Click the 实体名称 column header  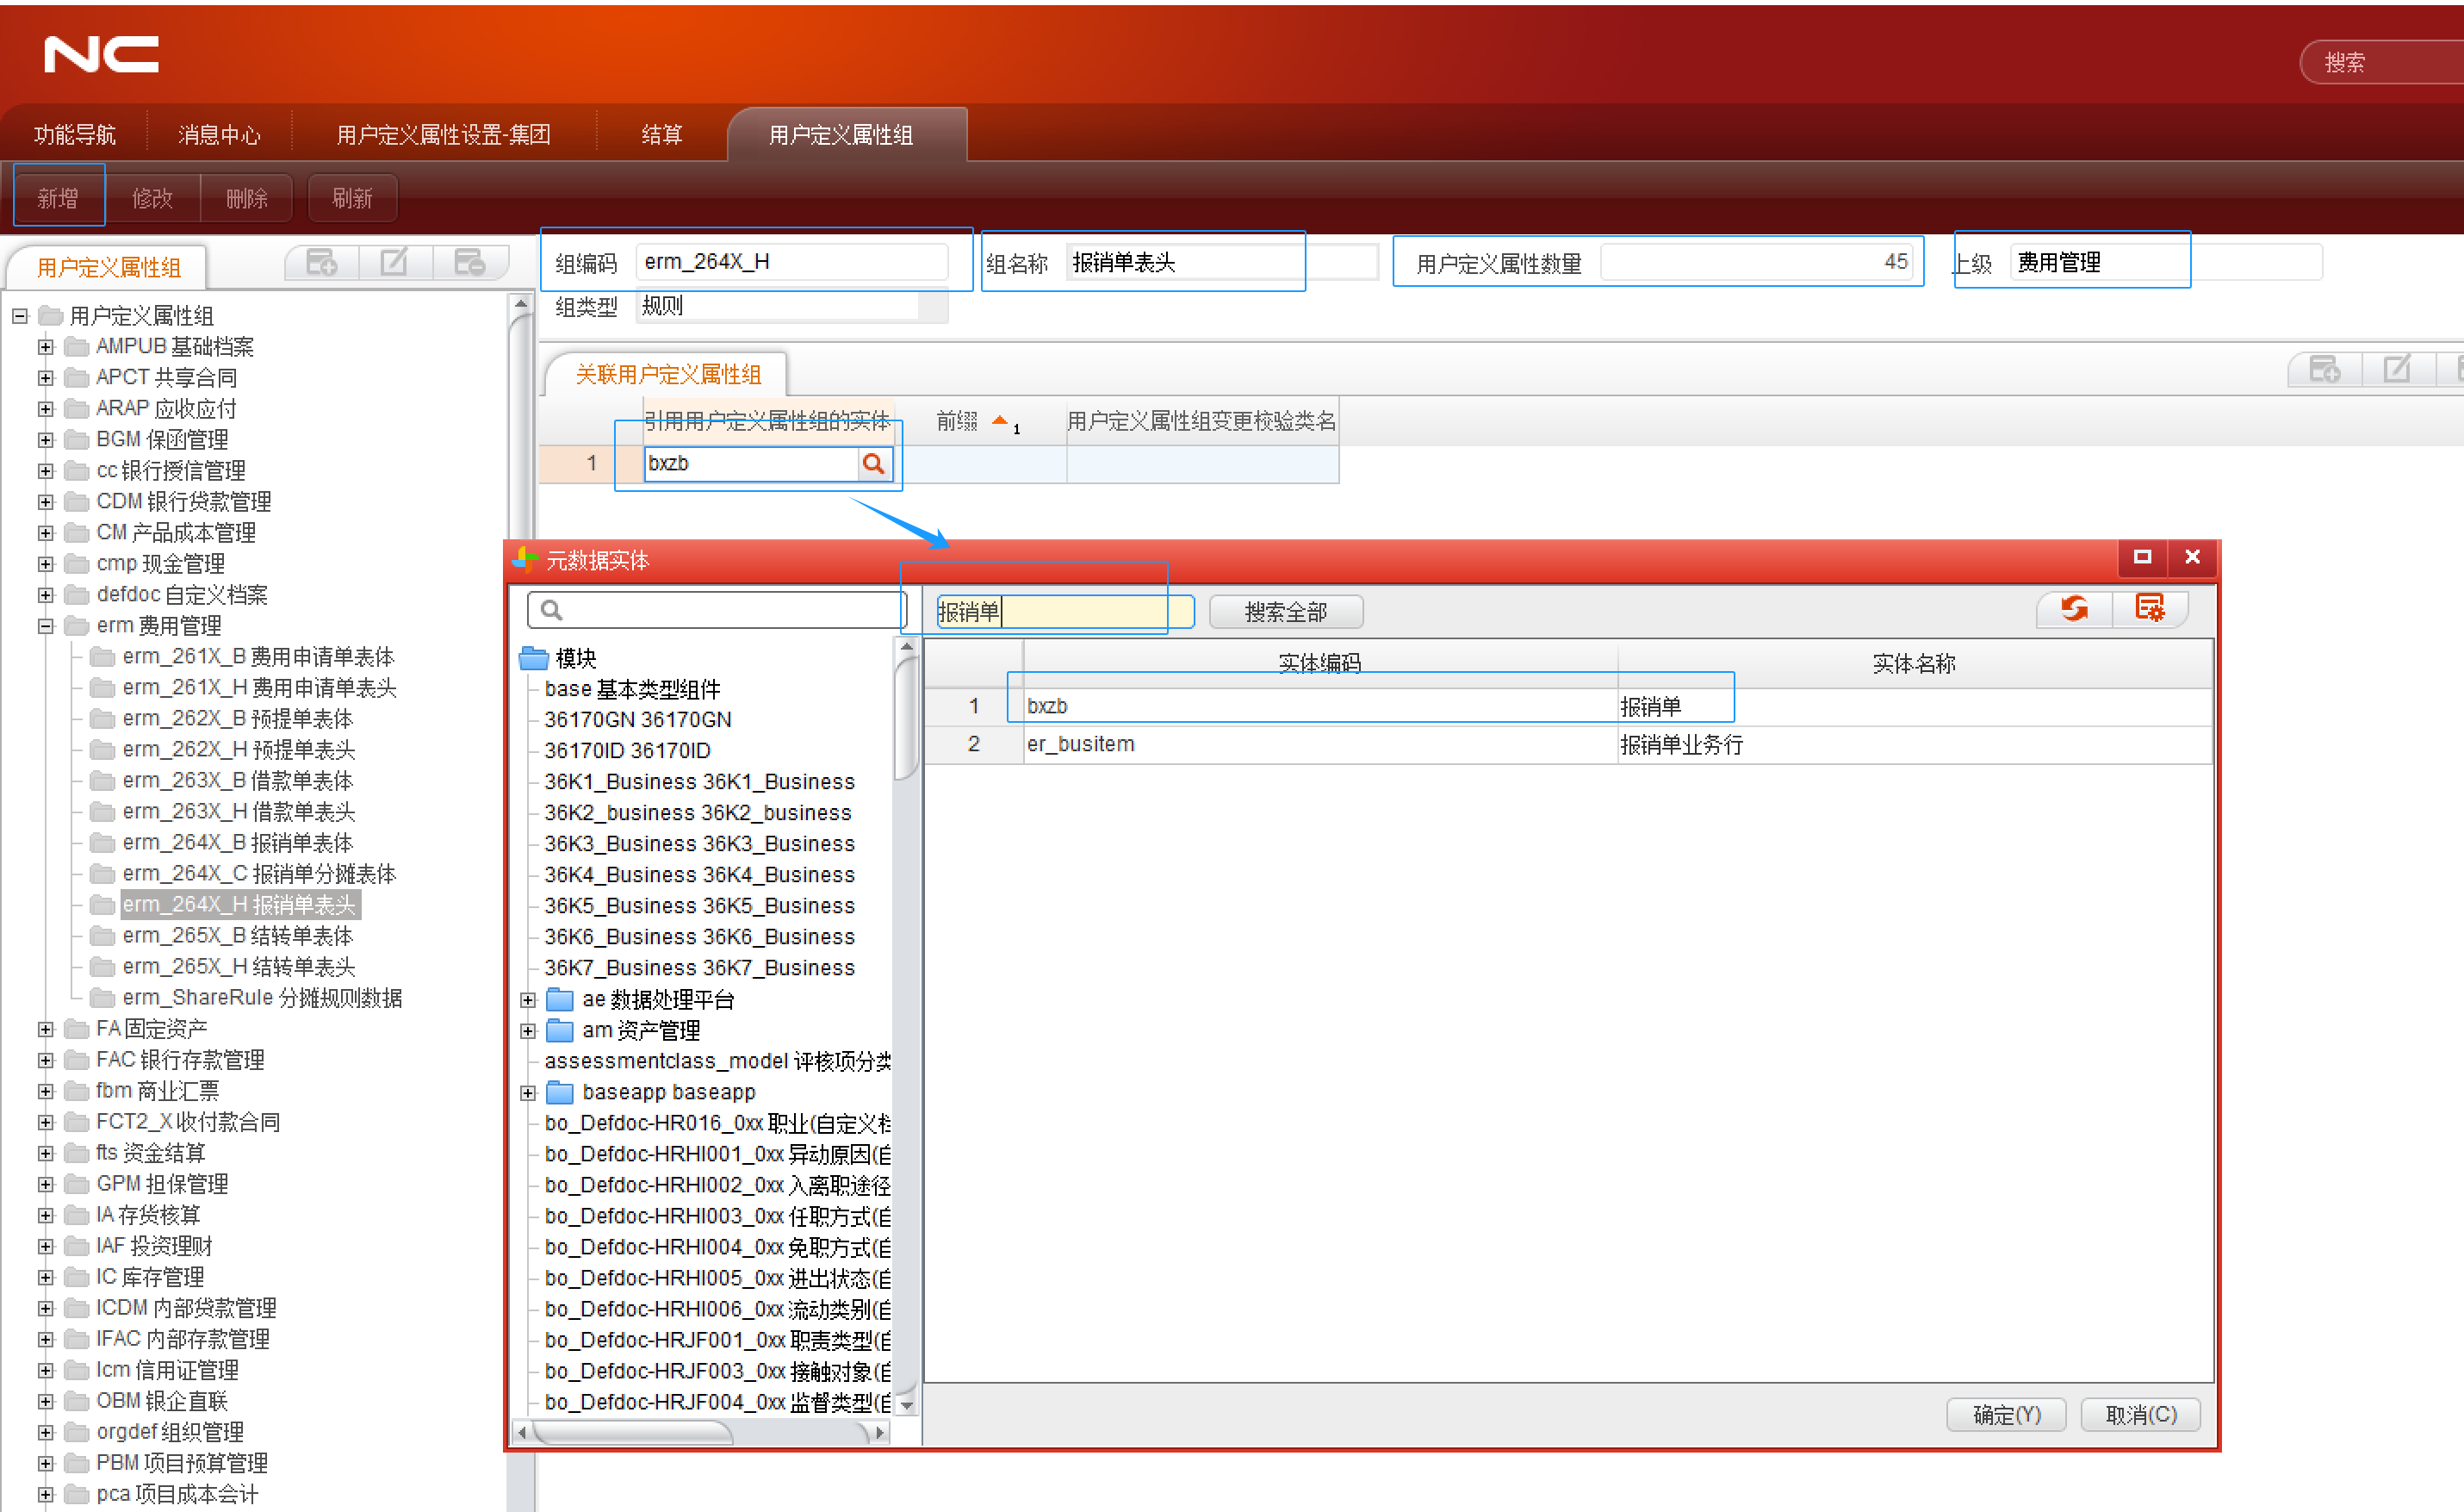point(1914,663)
